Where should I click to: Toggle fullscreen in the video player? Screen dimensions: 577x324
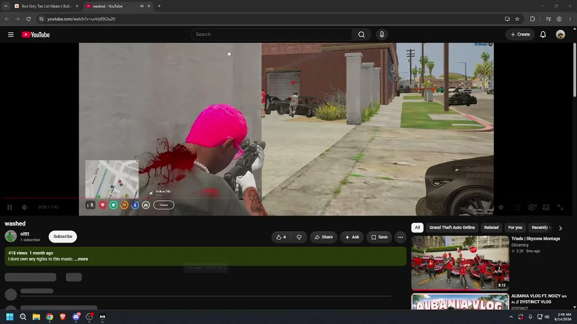560,207
